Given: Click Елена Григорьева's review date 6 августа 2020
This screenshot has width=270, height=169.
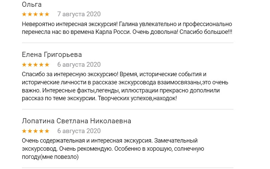Looking at the screenshot, I should [79, 64].
